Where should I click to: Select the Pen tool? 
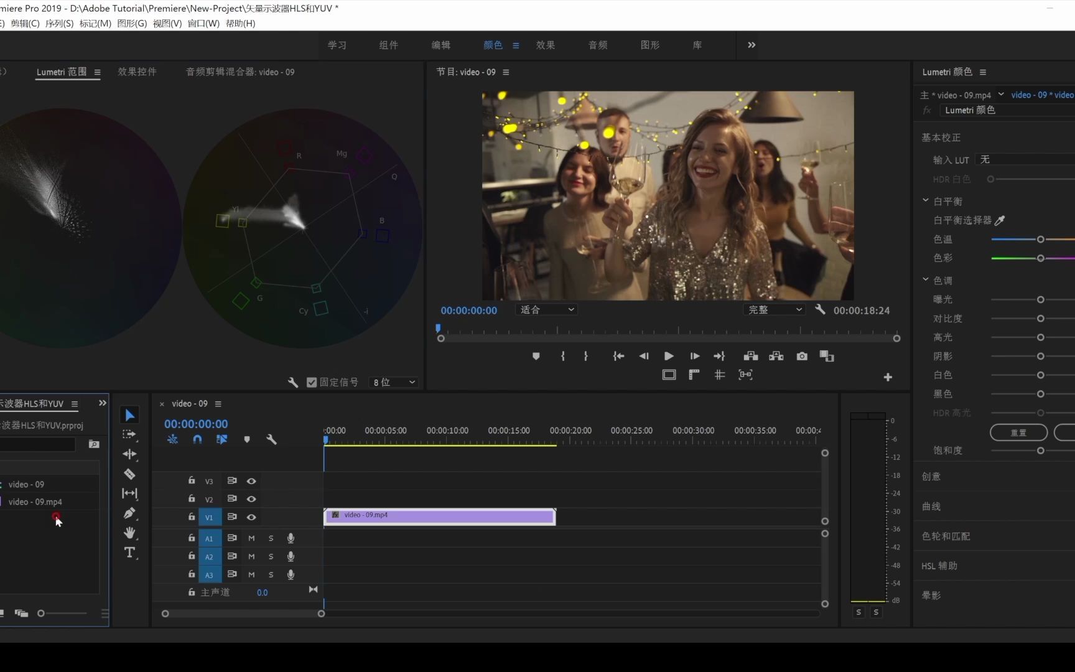(x=129, y=513)
